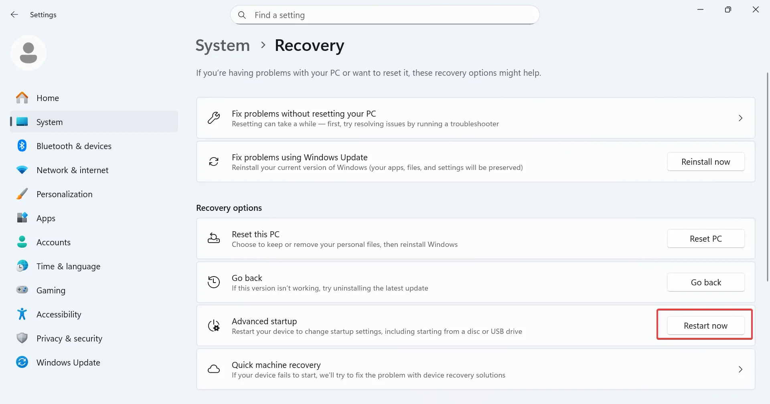This screenshot has width=770, height=404.
Task: Select System in the navigation sidebar
Action: [x=49, y=122]
